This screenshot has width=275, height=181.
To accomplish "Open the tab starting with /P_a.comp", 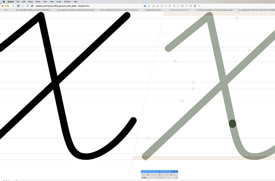I will point(33,10).
